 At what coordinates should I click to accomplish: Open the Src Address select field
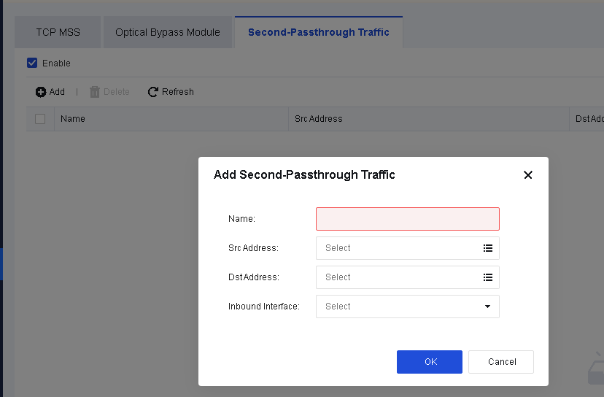coord(398,248)
